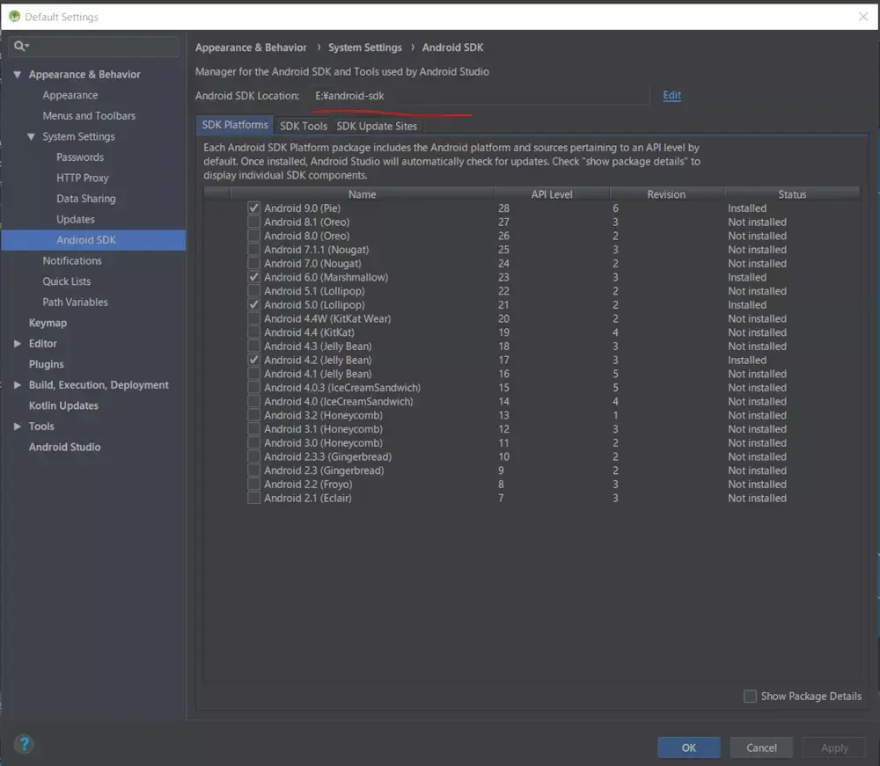Open help with the question mark icon
This screenshot has width=880, height=766.
[24, 744]
